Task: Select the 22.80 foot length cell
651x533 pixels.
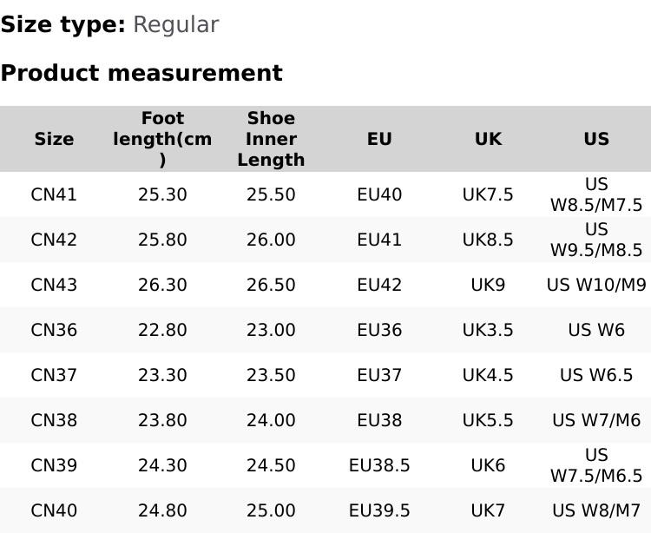Action: pyautogui.click(x=162, y=330)
